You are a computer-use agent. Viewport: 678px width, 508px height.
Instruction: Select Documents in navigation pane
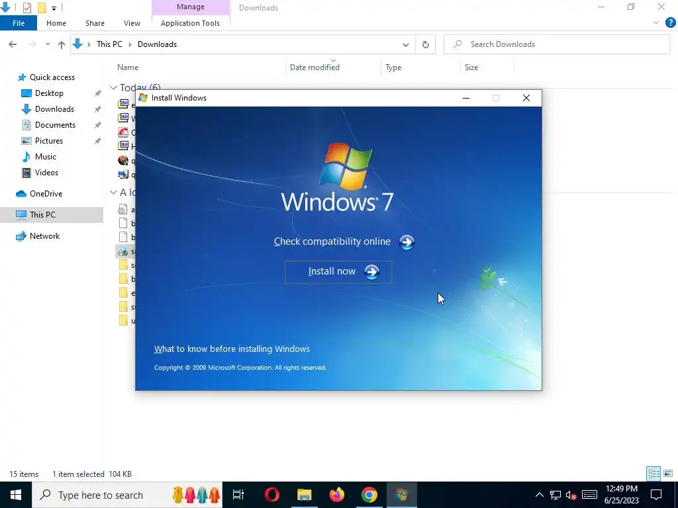[55, 125]
